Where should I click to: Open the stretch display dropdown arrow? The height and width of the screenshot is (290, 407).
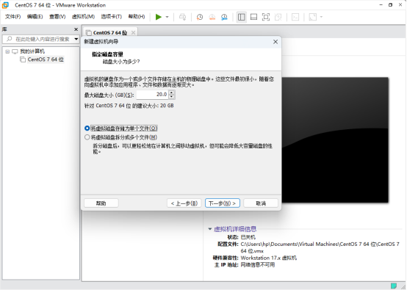[x=321, y=17]
